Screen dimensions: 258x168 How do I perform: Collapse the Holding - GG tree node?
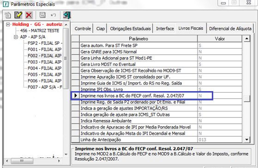pyautogui.click(x=8, y=24)
